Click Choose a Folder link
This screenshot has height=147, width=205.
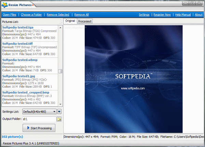click(31, 15)
